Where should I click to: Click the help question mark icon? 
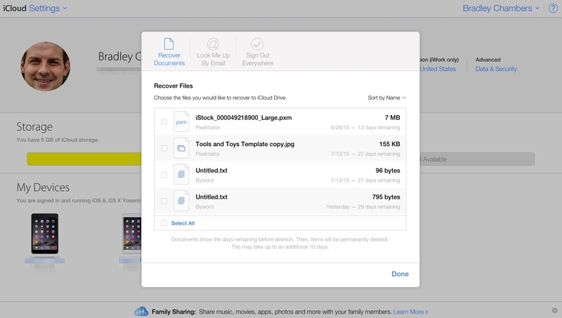pos(553,8)
